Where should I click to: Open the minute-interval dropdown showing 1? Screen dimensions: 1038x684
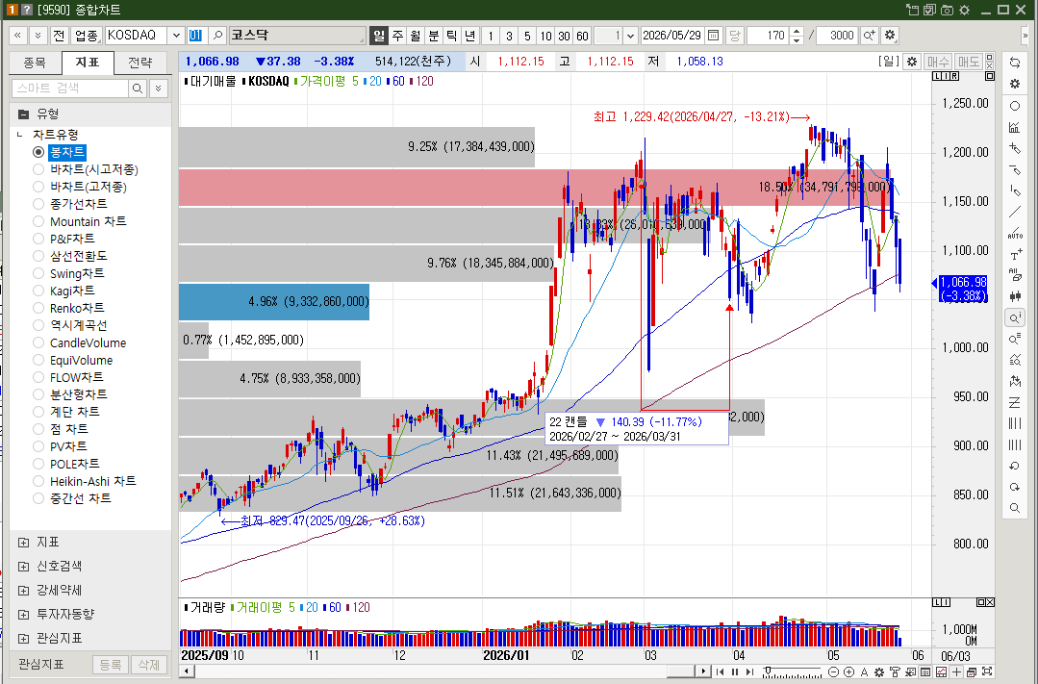click(x=631, y=35)
